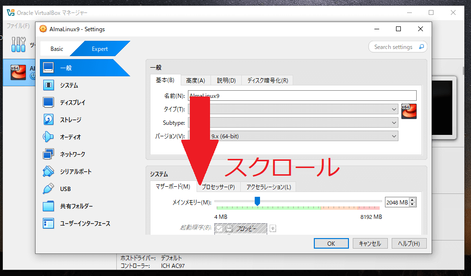Click the キャンセル button
471x276 pixels.
point(370,243)
